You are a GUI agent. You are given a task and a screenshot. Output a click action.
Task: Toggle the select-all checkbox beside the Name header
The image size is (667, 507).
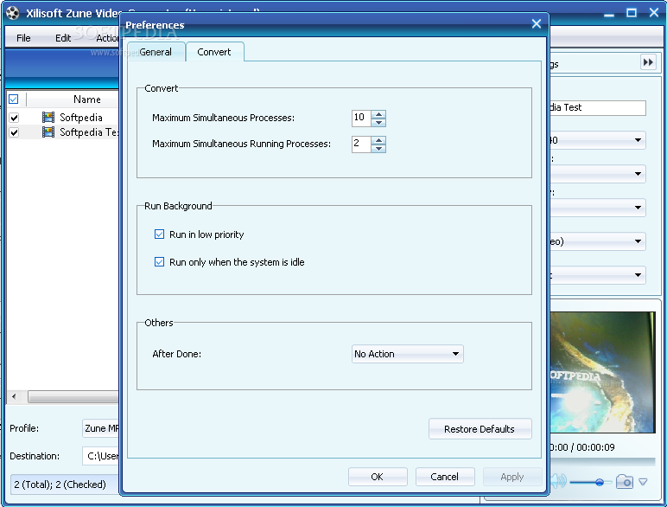(x=14, y=99)
